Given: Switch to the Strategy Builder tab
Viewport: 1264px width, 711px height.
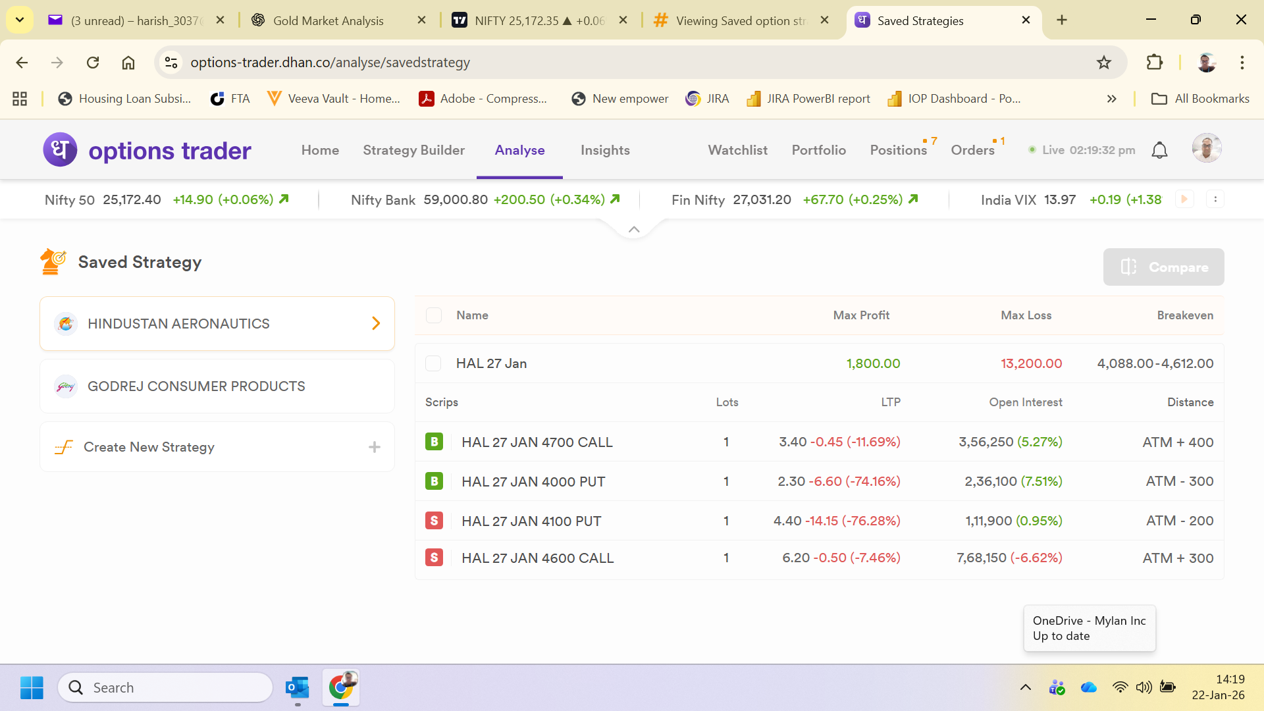Looking at the screenshot, I should (x=413, y=150).
